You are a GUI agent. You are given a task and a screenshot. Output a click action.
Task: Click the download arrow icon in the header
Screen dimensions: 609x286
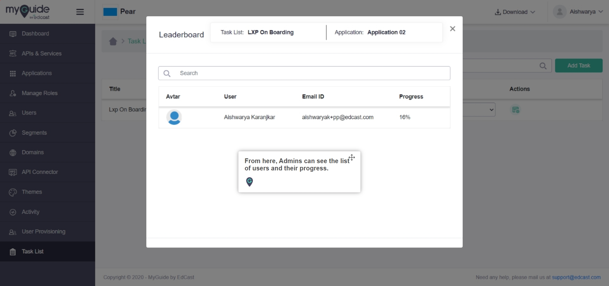coord(498,12)
